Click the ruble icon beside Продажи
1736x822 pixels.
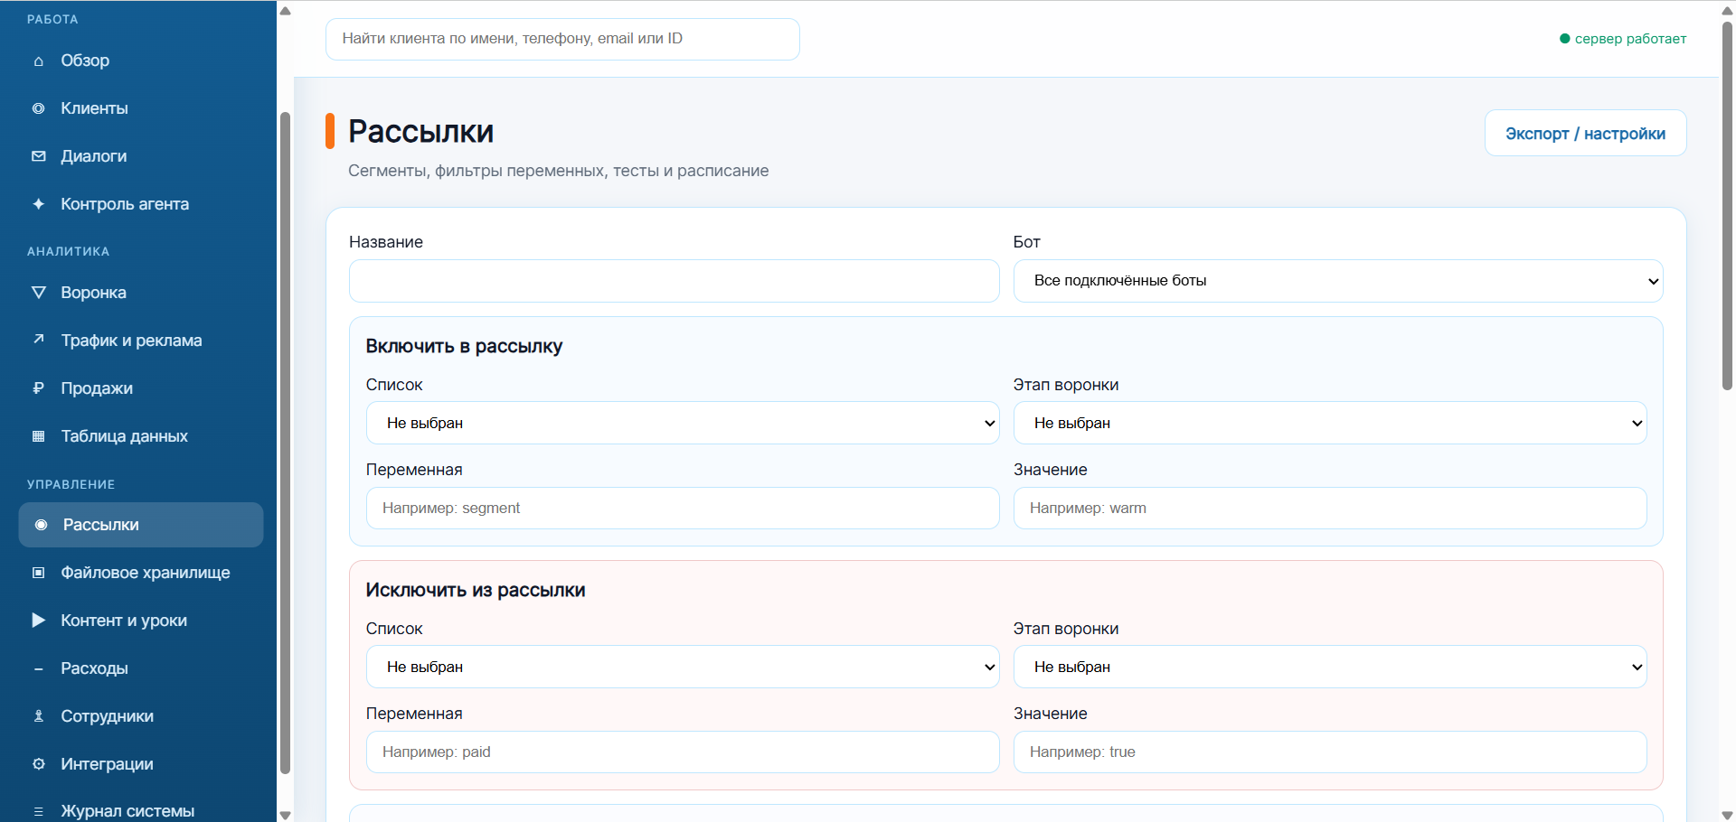pyautogui.click(x=38, y=388)
